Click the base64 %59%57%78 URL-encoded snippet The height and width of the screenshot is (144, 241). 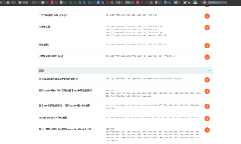153,107
